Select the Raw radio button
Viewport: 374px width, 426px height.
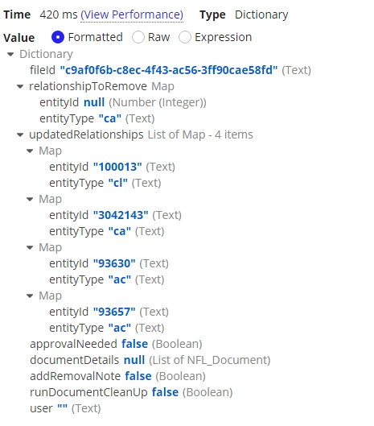click(138, 37)
